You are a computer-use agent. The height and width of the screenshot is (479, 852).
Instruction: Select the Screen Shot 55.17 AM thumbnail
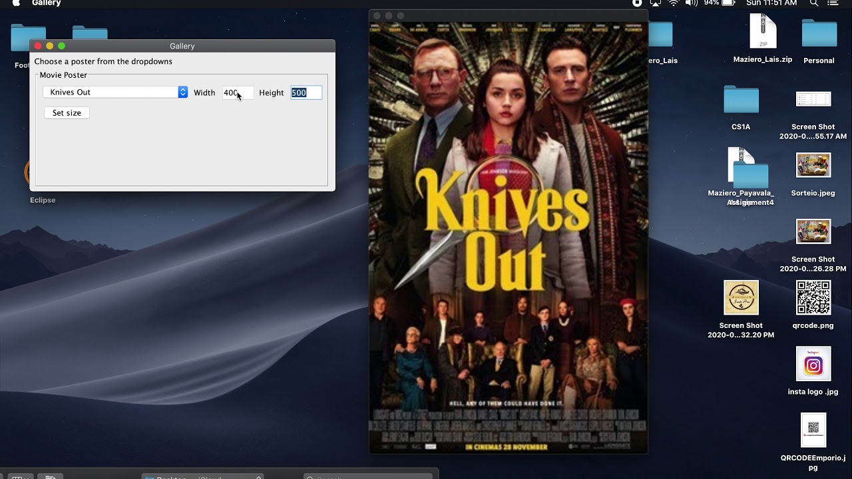point(813,99)
